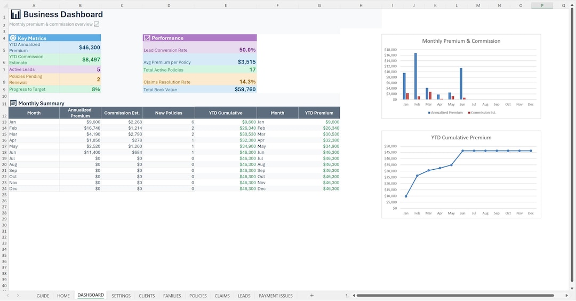Click the vertical scrollbar down arrow
The image size is (576, 301).
coord(572,289)
